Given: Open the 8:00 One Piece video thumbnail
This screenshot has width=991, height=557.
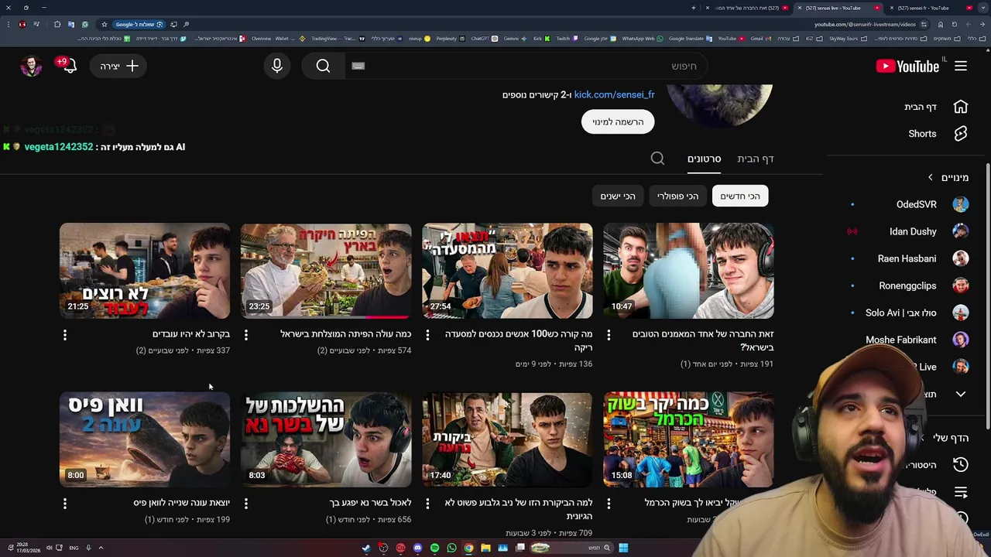Looking at the screenshot, I should [x=145, y=439].
